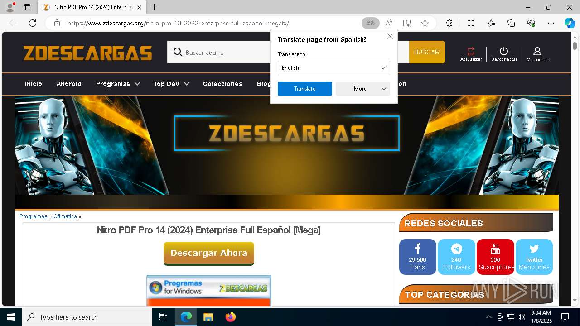Viewport: 580px width, 326px height.
Task: Click the Programas for Windows thumbnail
Action: click(208, 290)
